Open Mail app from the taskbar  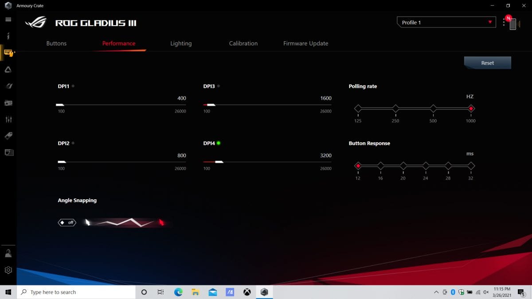[x=212, y=292]
